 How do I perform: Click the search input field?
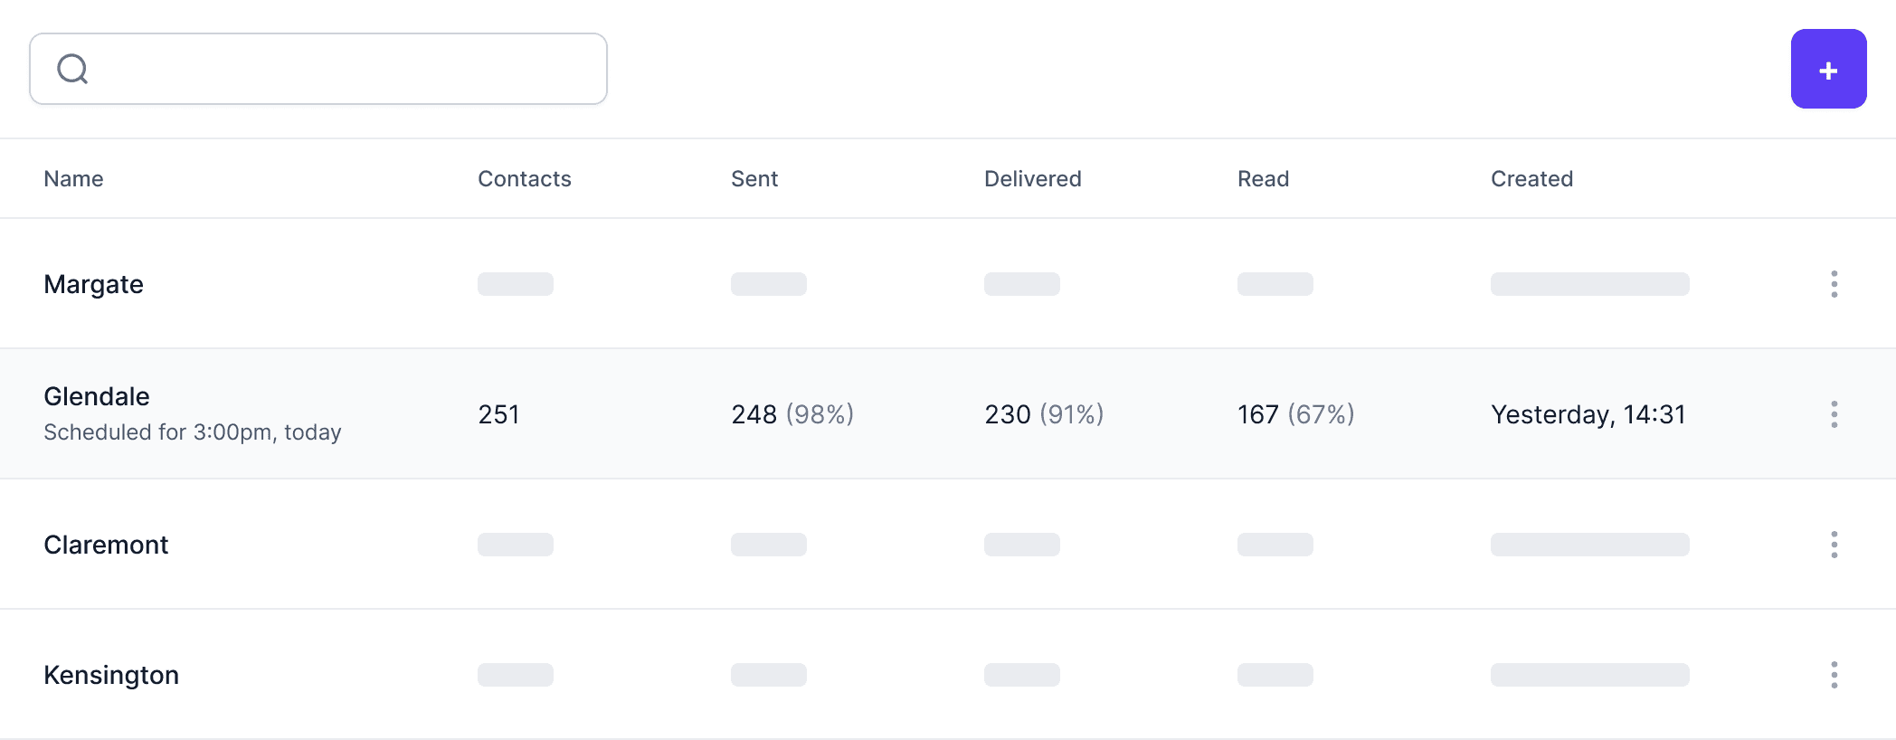pyautogui.click(x=317, y=68)
